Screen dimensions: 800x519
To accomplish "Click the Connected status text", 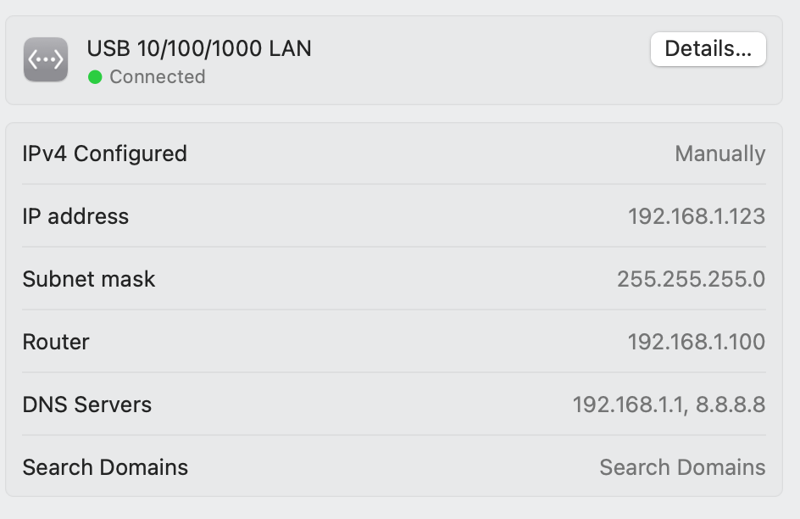I will coord(157,77).
